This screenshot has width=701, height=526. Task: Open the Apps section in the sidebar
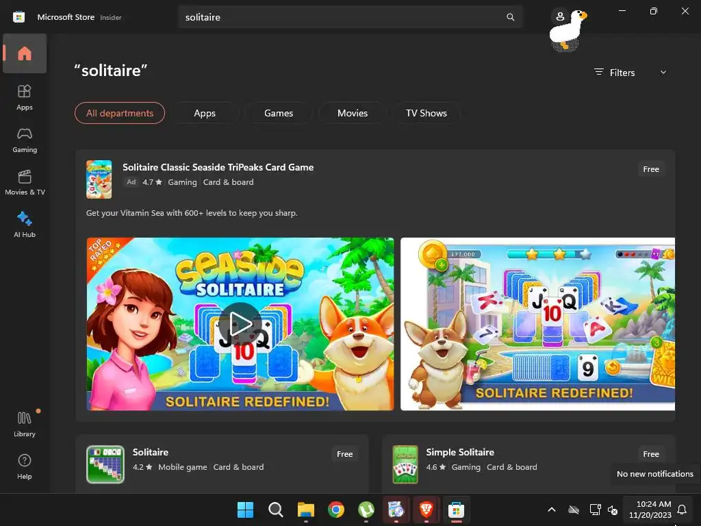25,97
